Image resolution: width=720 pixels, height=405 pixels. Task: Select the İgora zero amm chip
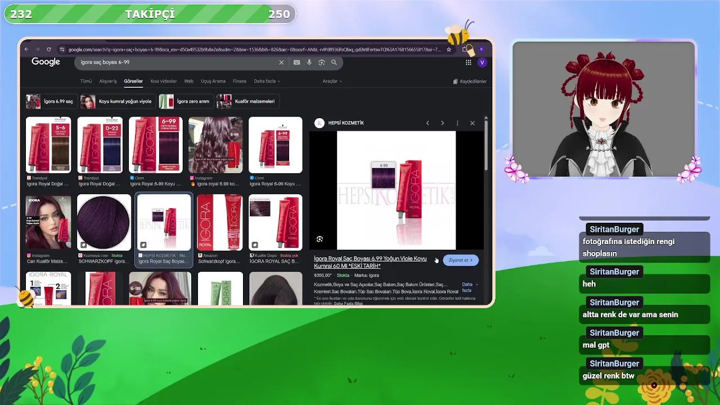(x=185, y=102)
